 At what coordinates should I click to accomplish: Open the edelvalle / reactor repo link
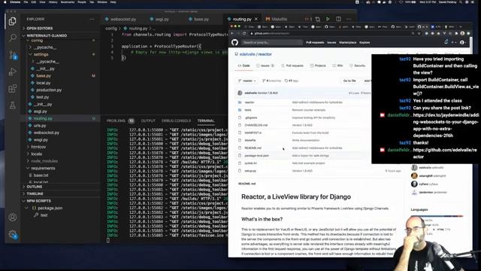point(256,54)
